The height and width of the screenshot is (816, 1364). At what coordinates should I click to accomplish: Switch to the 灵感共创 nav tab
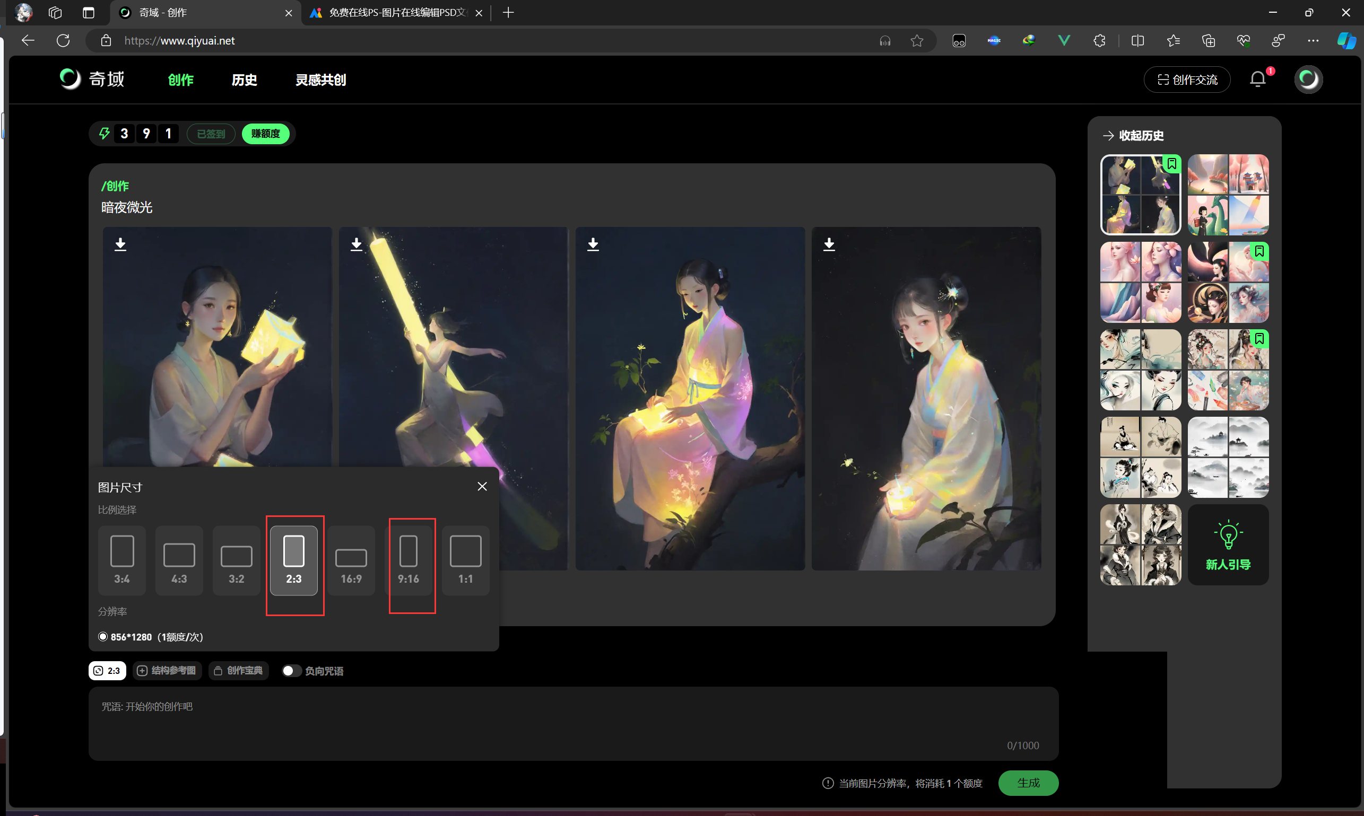tap(321, 80)
